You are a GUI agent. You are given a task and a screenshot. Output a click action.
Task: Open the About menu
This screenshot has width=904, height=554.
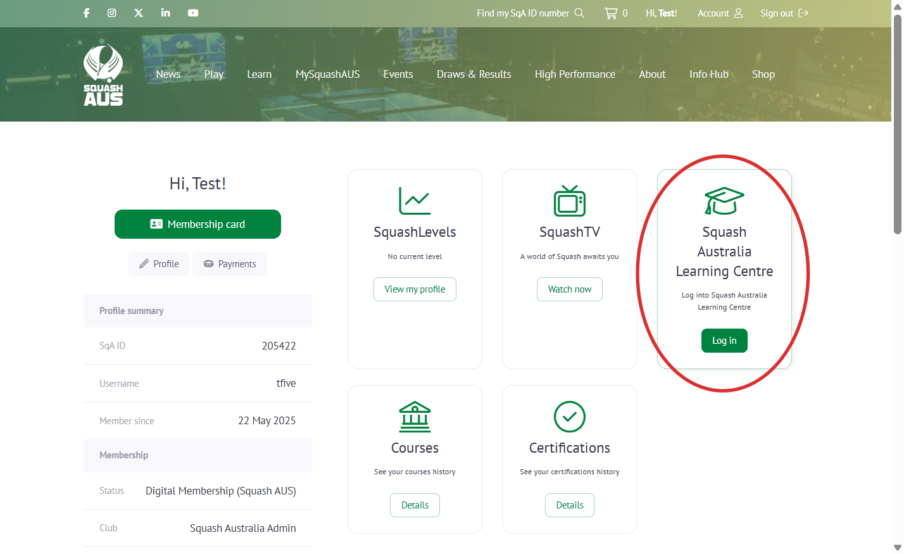tap(652, 74)
